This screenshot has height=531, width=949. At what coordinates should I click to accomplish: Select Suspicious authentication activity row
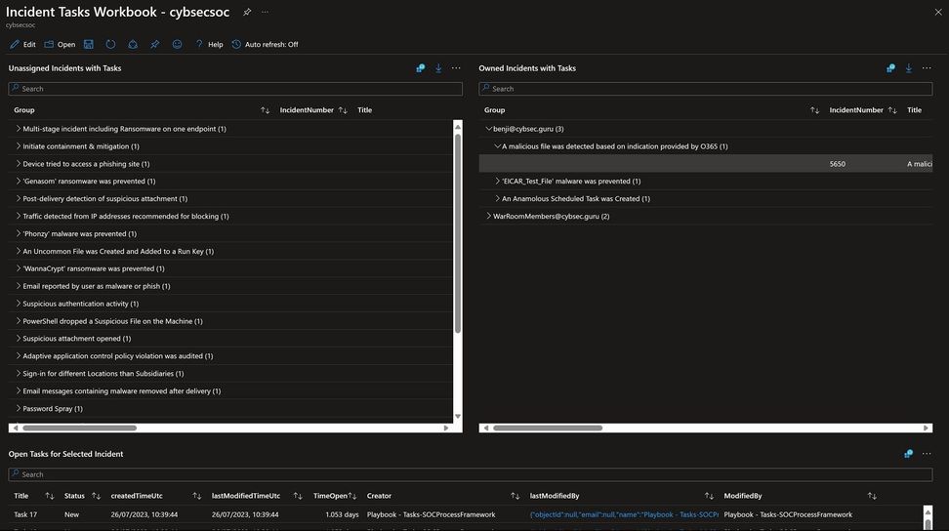(x=230, y=304)
